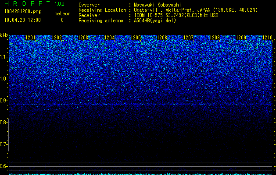Click the meteor count value 0
The width and height of the screenshot is (276, 175).
click(62, 20)
